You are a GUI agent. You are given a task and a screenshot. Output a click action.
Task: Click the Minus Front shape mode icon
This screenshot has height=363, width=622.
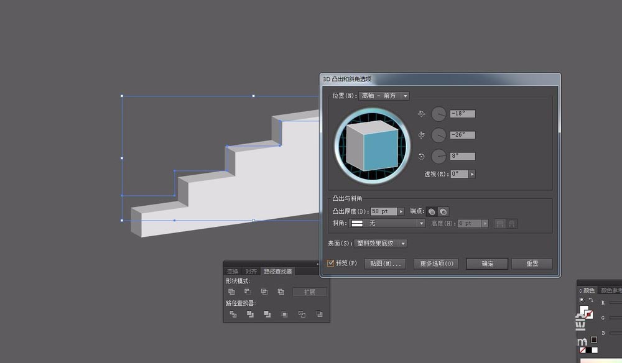[x=248, y=292]
